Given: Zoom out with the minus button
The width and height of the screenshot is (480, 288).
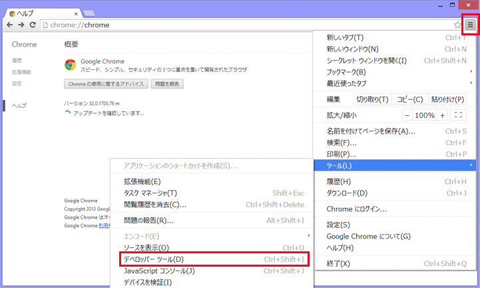Looking at the screenshot, I should tap(407, 115).
